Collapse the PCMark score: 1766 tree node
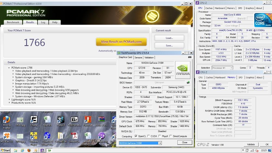 (x=9, y=68)
